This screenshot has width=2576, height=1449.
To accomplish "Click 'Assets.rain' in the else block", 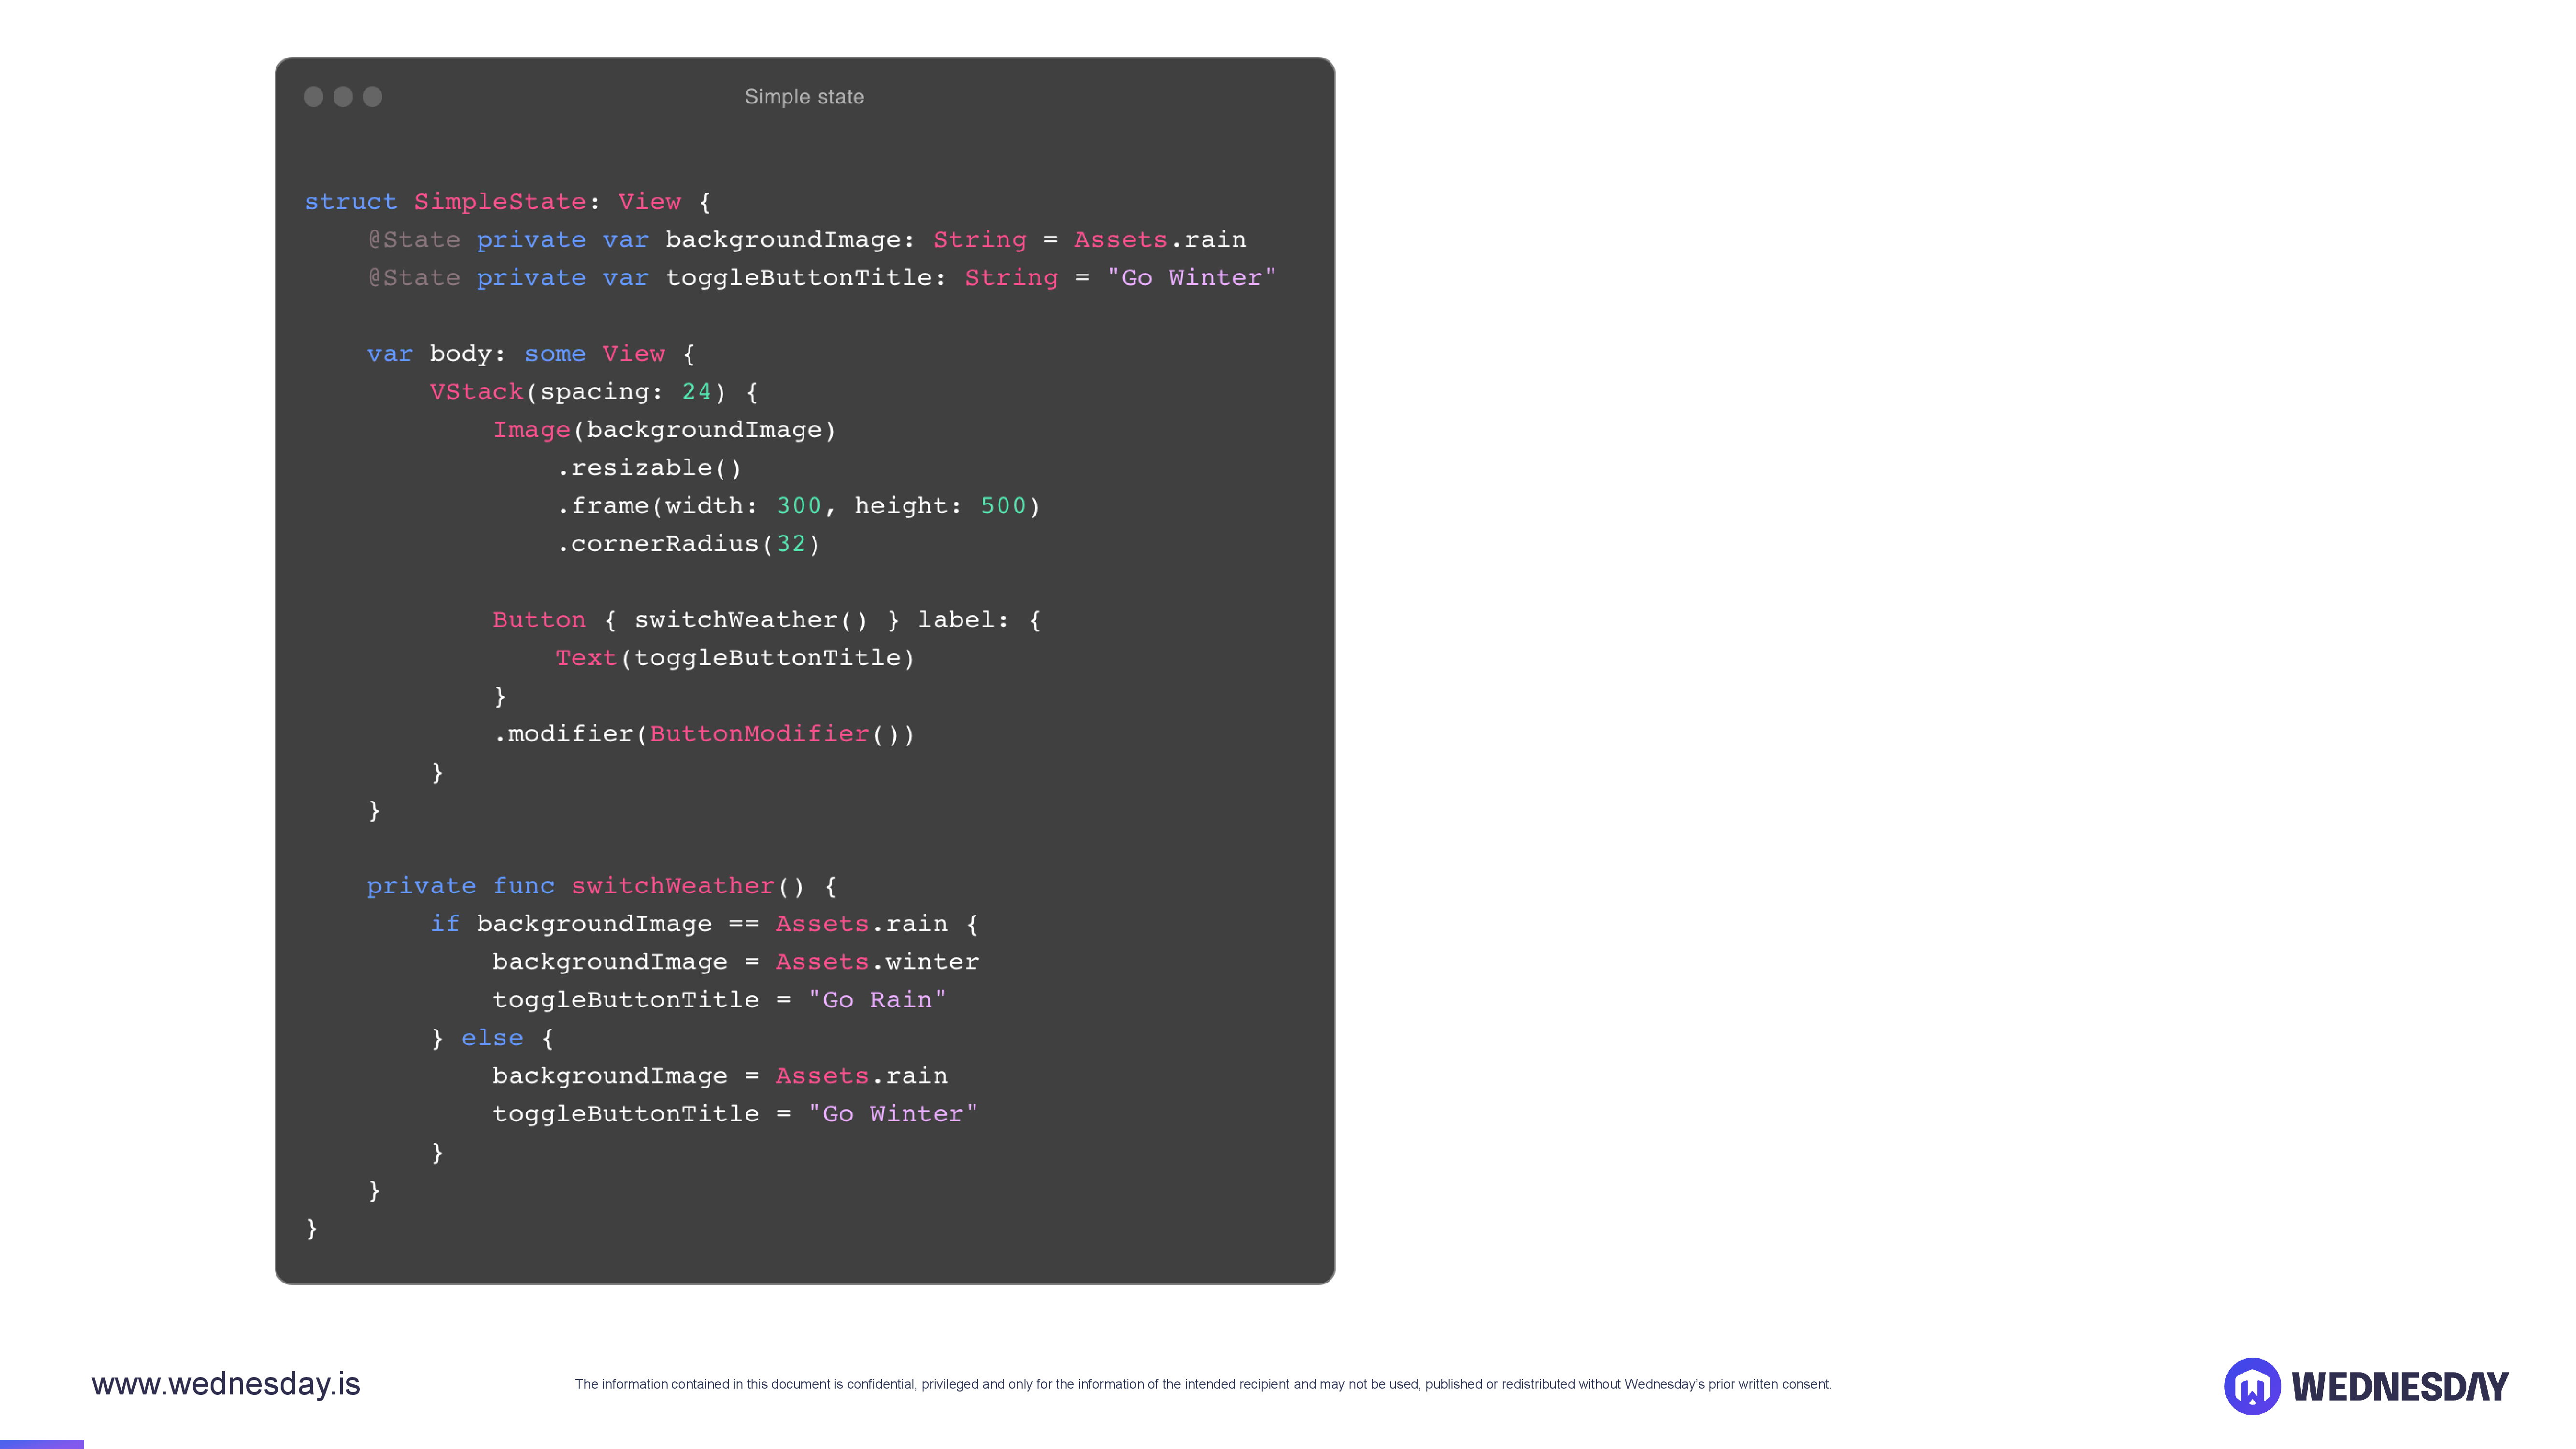I will [x=862, y=1076].
